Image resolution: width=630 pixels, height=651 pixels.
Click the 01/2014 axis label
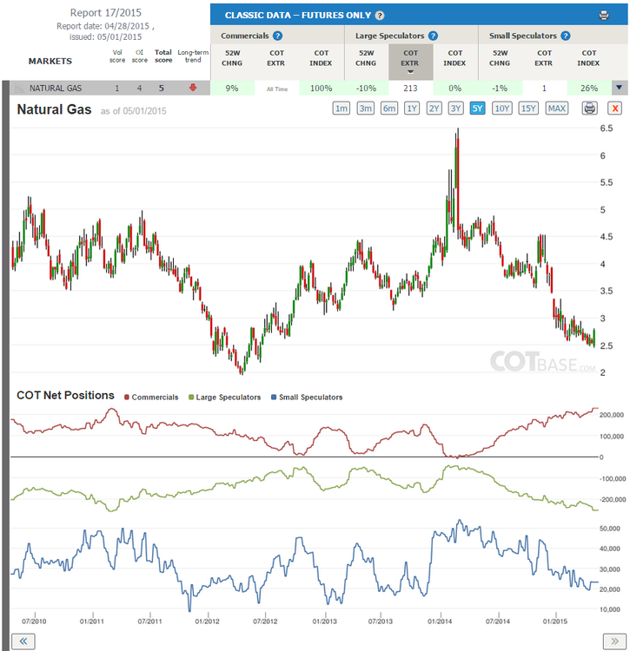pyautogui.click(x=440, y=621)
